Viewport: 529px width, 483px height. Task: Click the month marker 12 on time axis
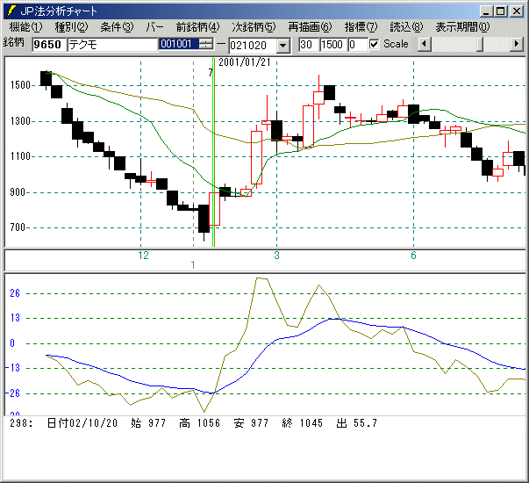coord(143,256)
